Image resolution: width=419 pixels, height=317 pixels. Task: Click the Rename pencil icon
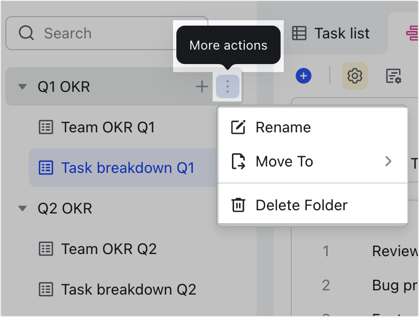pos(238,127)
